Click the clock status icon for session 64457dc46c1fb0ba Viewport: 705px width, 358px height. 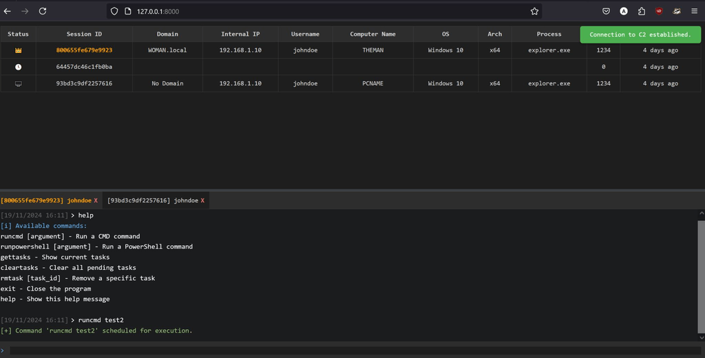[18, 67]
